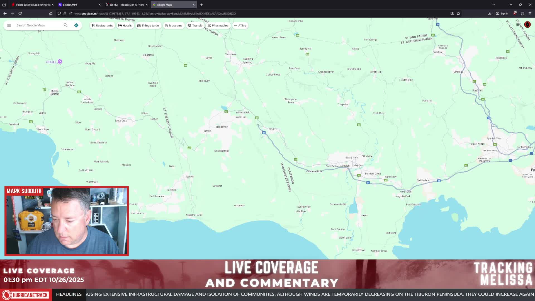Image resolution: width=535 pixels, height=301 pixels.
Task: Switch to the oct26m.MP4 tab
Action: pyautogui.click(x=79, y=5)
